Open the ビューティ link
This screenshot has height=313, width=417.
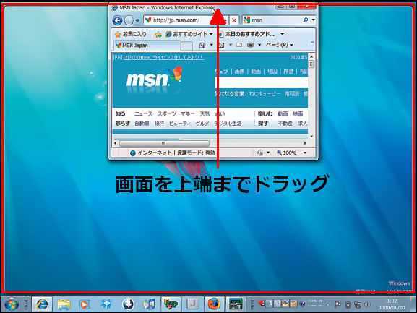[180, 124]
